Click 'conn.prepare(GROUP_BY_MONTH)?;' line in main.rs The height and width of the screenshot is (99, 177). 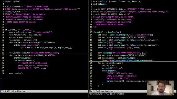click(x=123, y=55)
